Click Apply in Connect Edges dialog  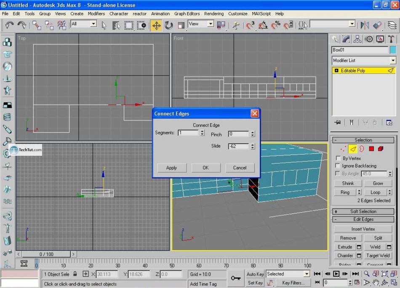172,168
